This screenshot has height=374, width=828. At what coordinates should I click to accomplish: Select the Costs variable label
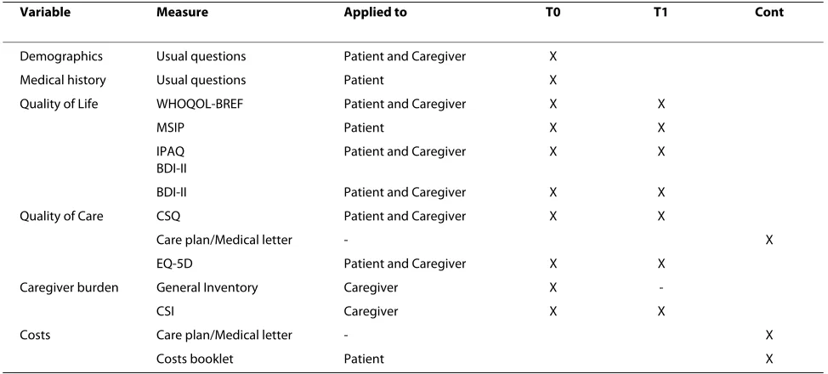point(35,335)
